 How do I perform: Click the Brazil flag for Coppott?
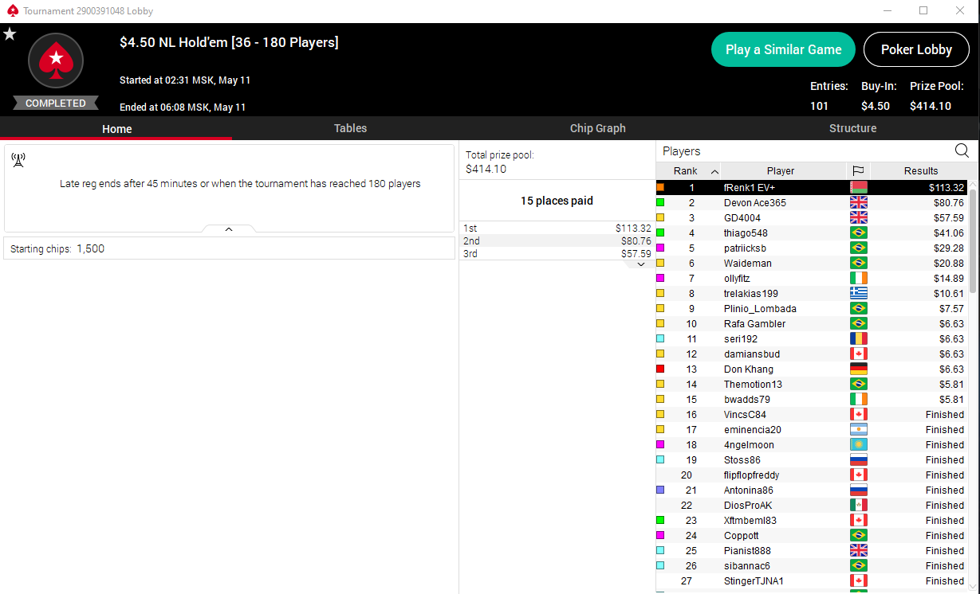pos(858,535)
